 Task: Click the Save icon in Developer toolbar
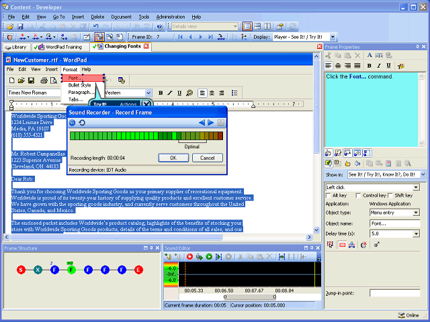coord(20,27)
